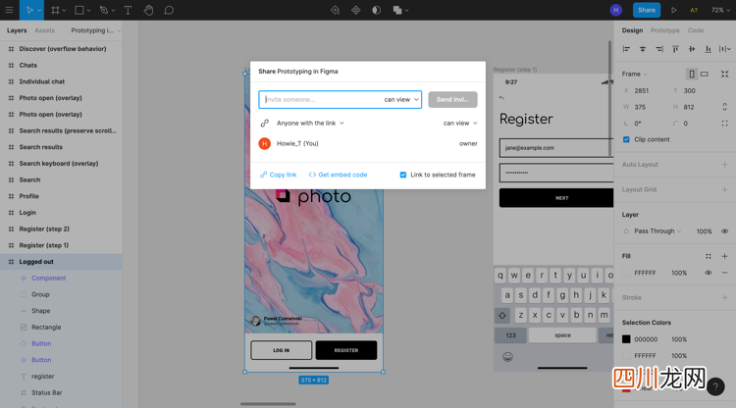The image size is (736, 408).
Task: Select the Logged out layer
Action: [61, 262]
